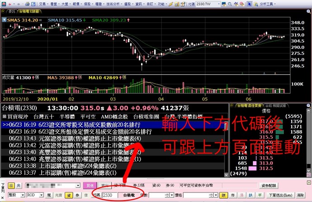Click 台灣五十 category link

(43, 117)
